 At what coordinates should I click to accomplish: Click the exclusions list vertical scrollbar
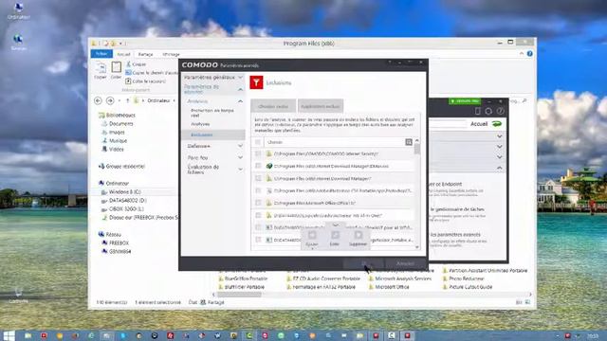point(417,193)
